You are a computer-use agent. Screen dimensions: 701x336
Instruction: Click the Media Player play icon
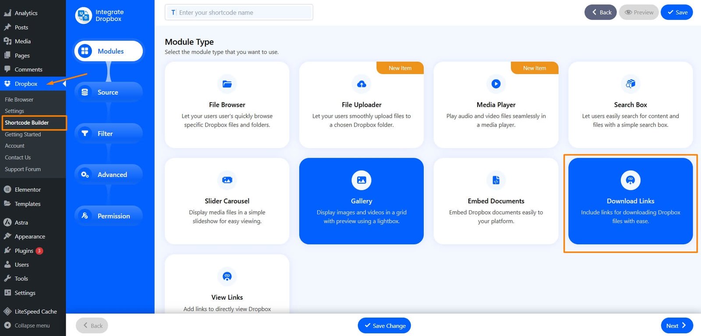(x=496, y=84)
